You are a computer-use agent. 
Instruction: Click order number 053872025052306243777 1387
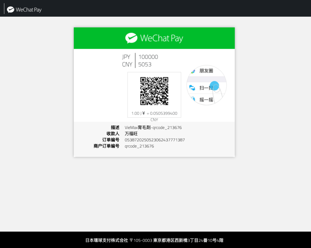pyautogui.click(x=155, y=140)
